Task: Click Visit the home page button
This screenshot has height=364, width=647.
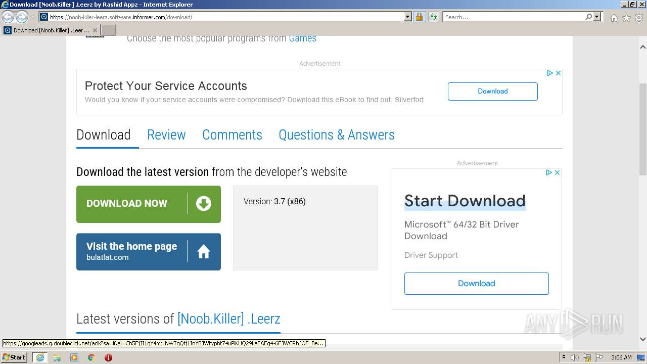Action: [x=149, y=252]
